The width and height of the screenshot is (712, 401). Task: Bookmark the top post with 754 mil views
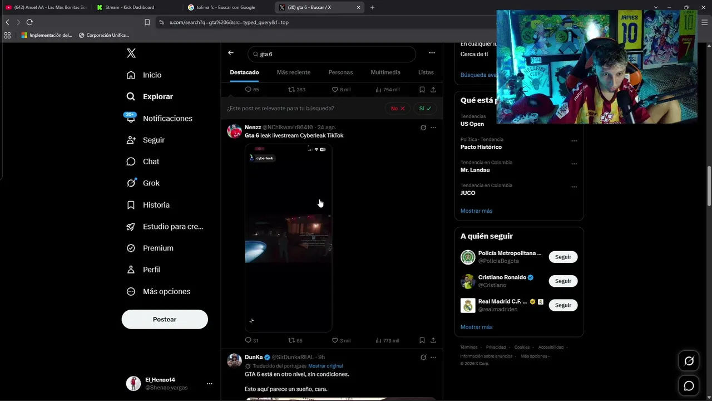coord(422,90)
